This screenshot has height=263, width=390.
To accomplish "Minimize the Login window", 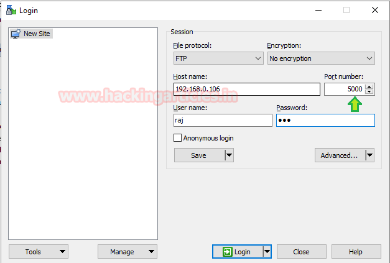I will (x=318, y=10).
